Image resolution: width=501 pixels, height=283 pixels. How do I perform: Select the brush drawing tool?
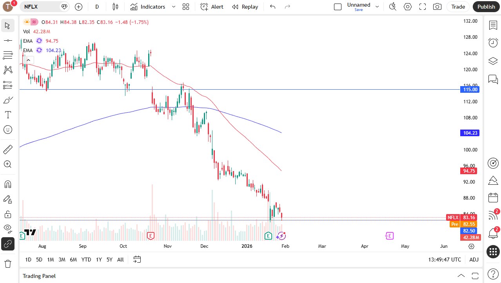[x=7, y=100]
